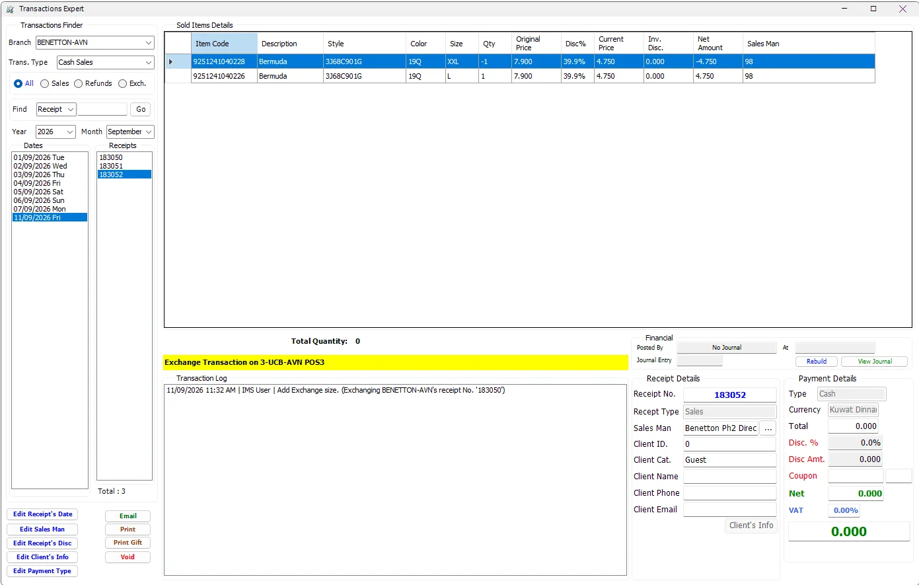Click the Coupon input field
The image size is (919, 585).
pyautogui.click(x=856, y=476)
